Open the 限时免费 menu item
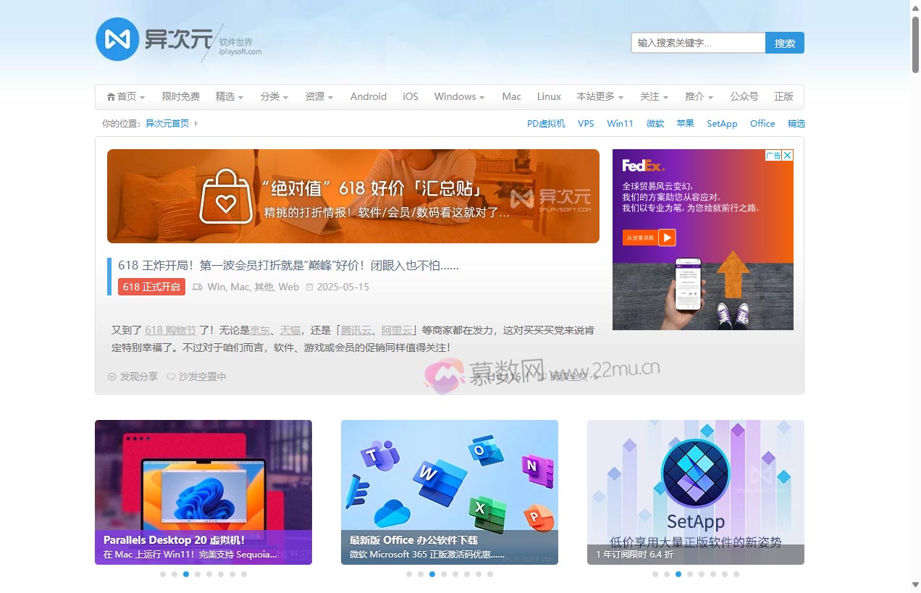921x593 pixels. [x=181, y=97]
